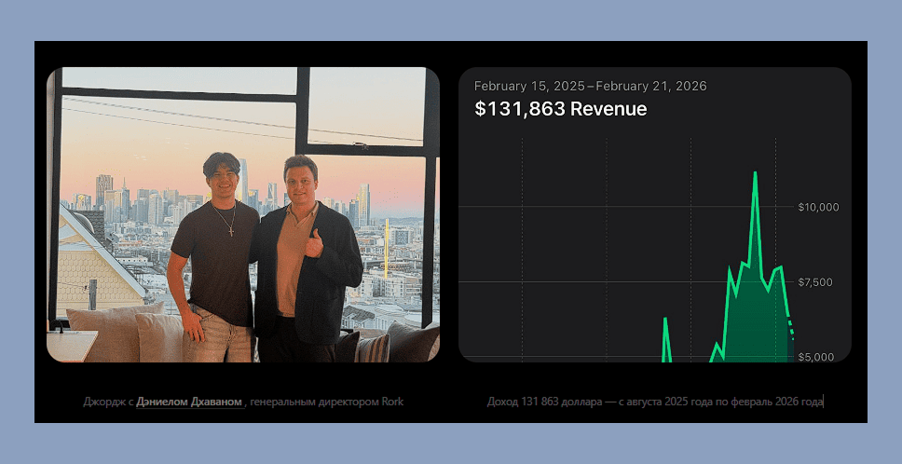902x464 pixels.
Task: Click the February 15, 2025–February 21, 2026 date range
Action: click(x=590, y=87)
